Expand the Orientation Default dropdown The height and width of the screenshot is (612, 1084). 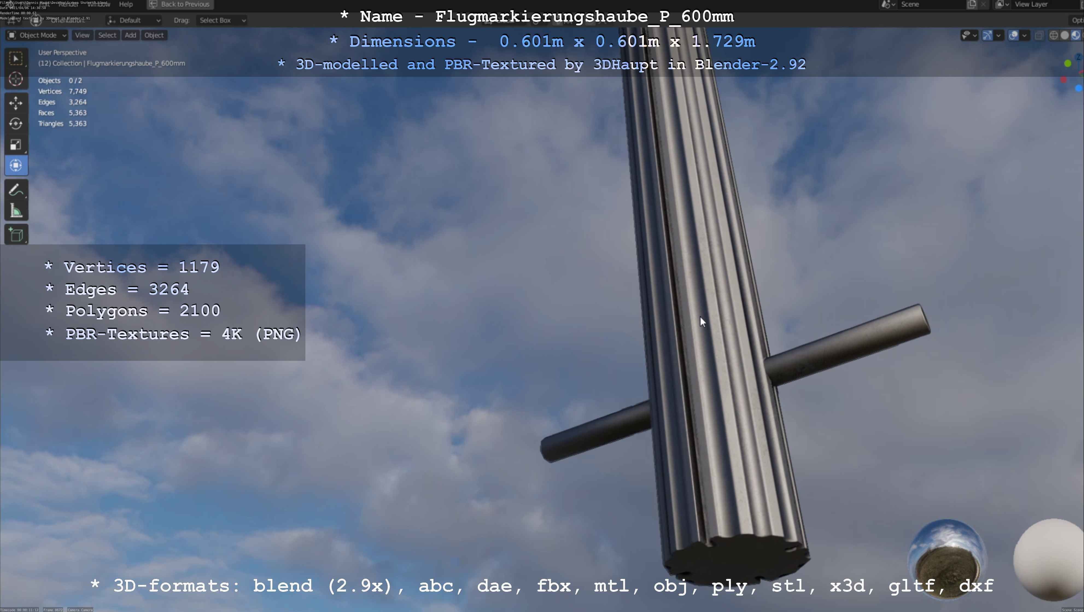click(134, 20)
